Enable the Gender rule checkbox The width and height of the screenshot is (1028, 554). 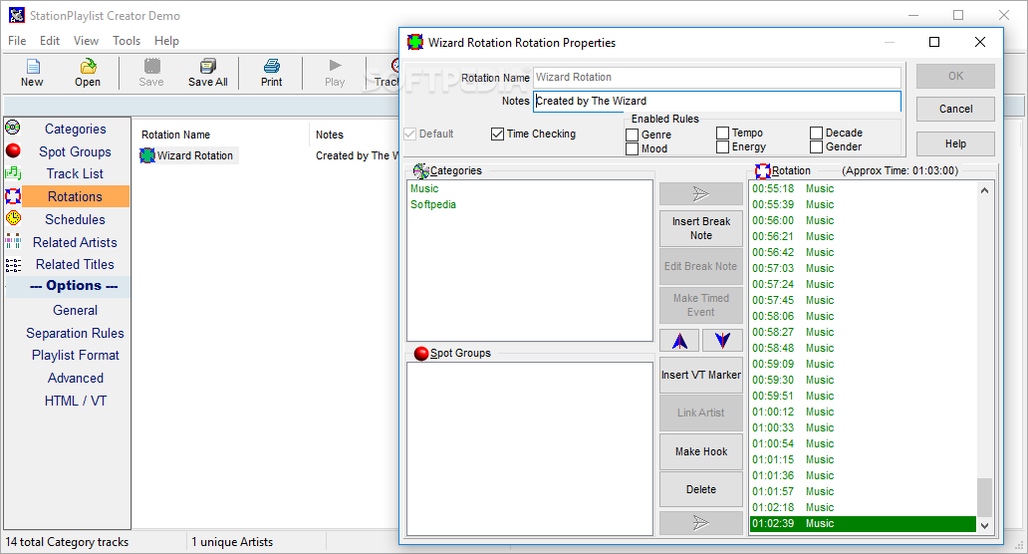[x=816, y=146]
